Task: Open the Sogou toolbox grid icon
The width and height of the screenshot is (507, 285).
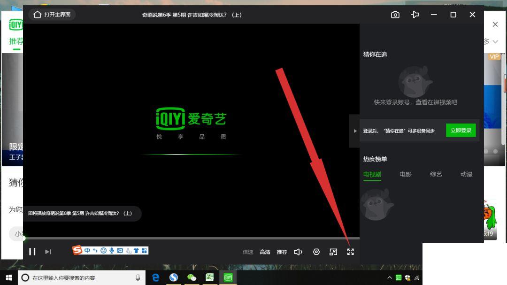Action: 144,250
